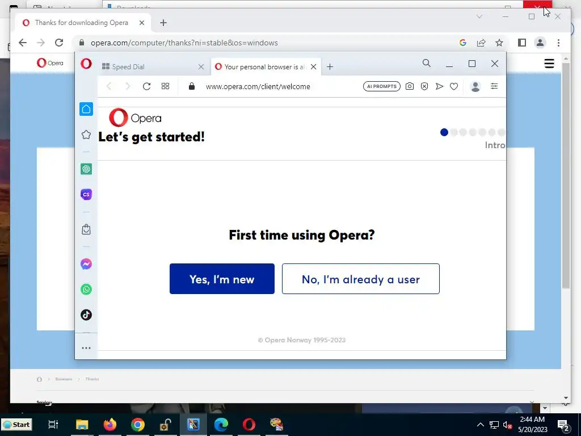Open sidebar setup three-dots menu
Image resolution: width=581 pixels, height=436 pixels.
pos(86,348)
